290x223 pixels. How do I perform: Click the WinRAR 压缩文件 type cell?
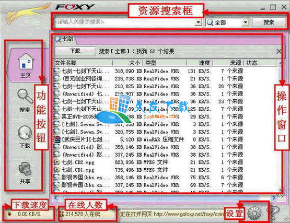click(164, 139)
